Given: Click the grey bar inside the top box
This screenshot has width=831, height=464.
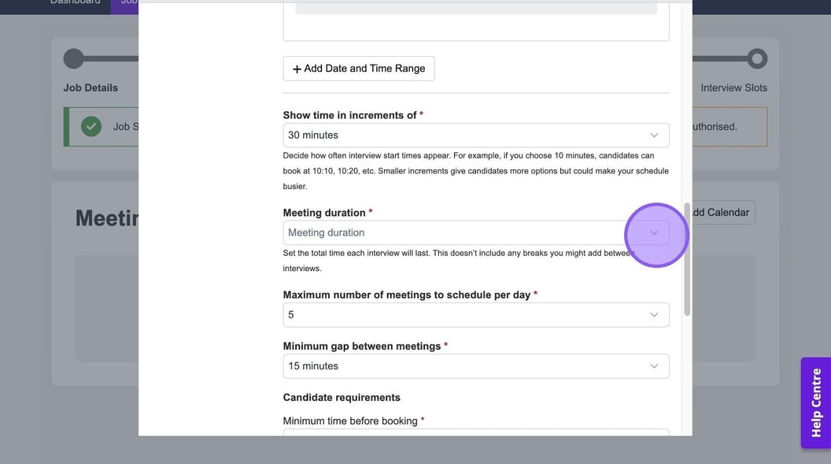Looking at the screenshot, I should [475, 7].
